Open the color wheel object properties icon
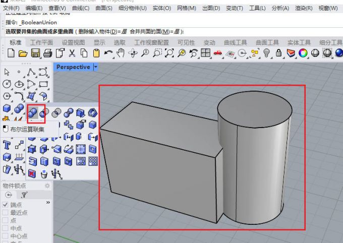This screenshot has width=343, height=243. [303, 53]
